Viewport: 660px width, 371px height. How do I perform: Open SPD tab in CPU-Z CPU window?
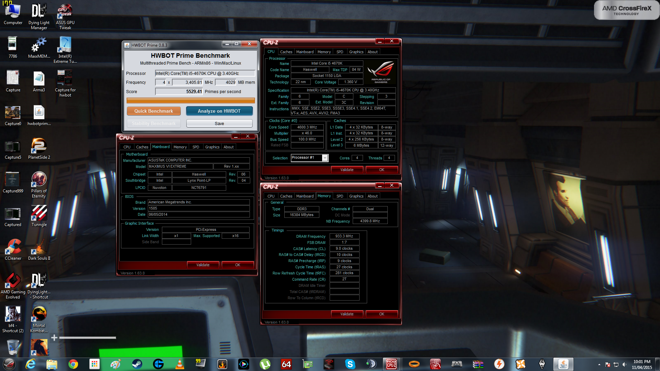[340, 52]
